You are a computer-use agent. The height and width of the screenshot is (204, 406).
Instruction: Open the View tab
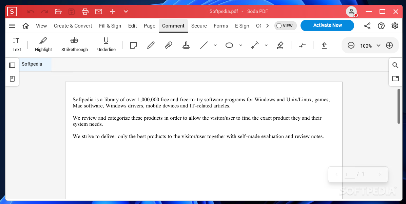pyautogui.click(x=41, y=26)
